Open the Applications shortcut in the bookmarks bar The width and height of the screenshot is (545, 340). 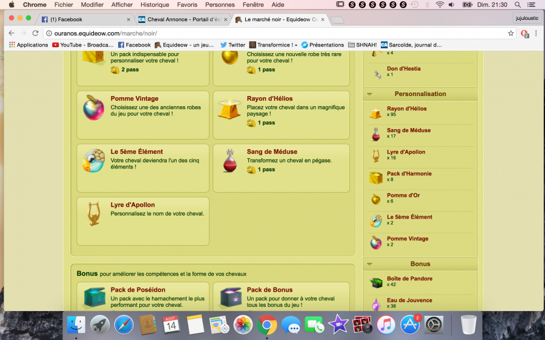28,45
